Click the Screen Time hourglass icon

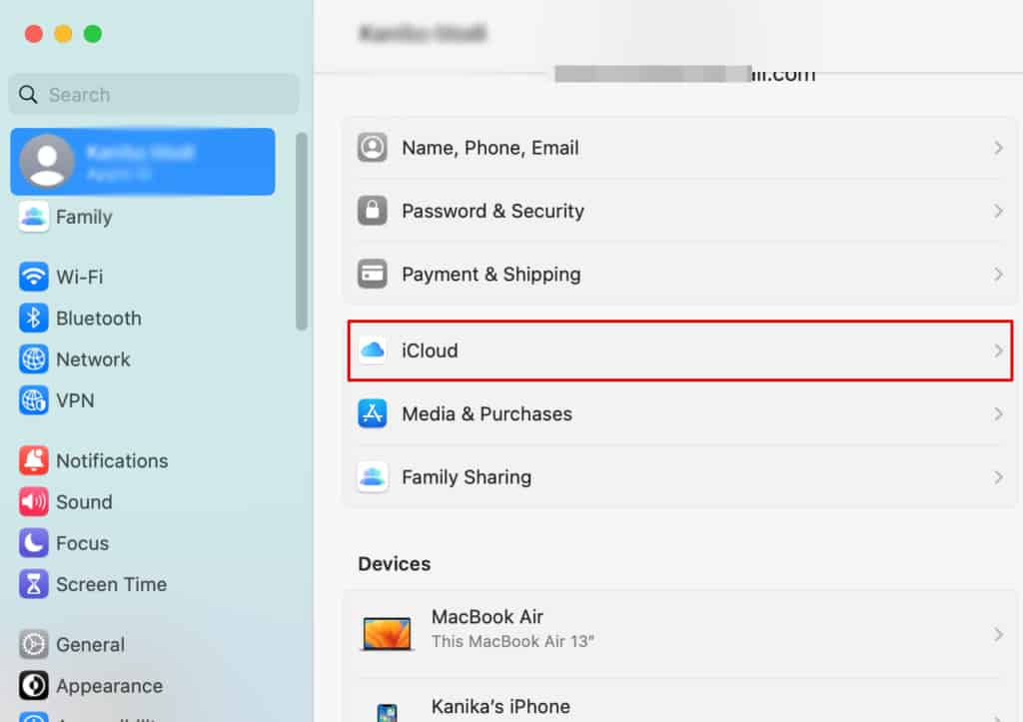[x=33, y=584]
